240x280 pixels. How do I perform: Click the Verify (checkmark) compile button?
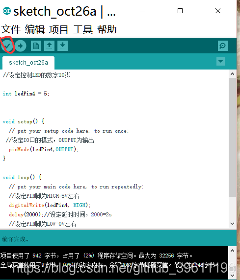[7, 46]
